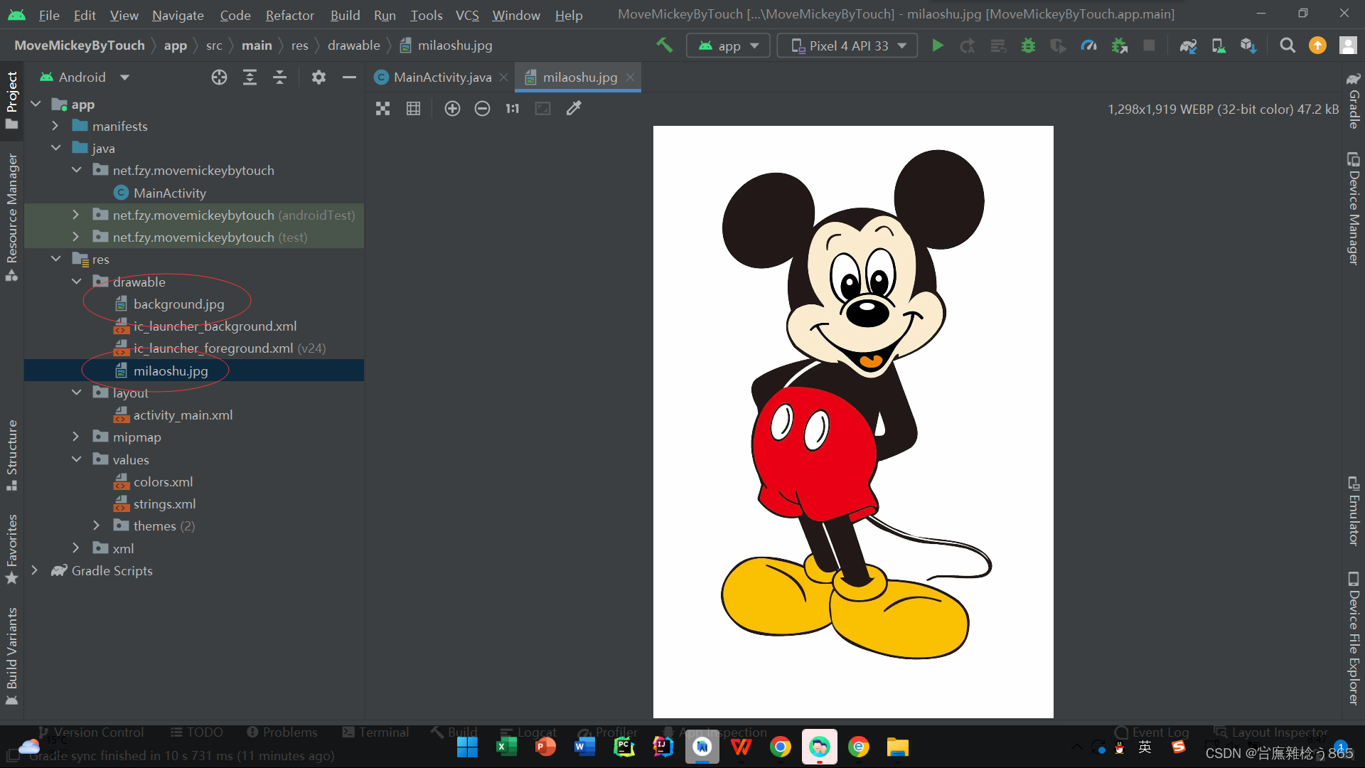Click Apply Changes and Restart Activity icon
Screen dimensions: 1365x768
click(968, 46)
